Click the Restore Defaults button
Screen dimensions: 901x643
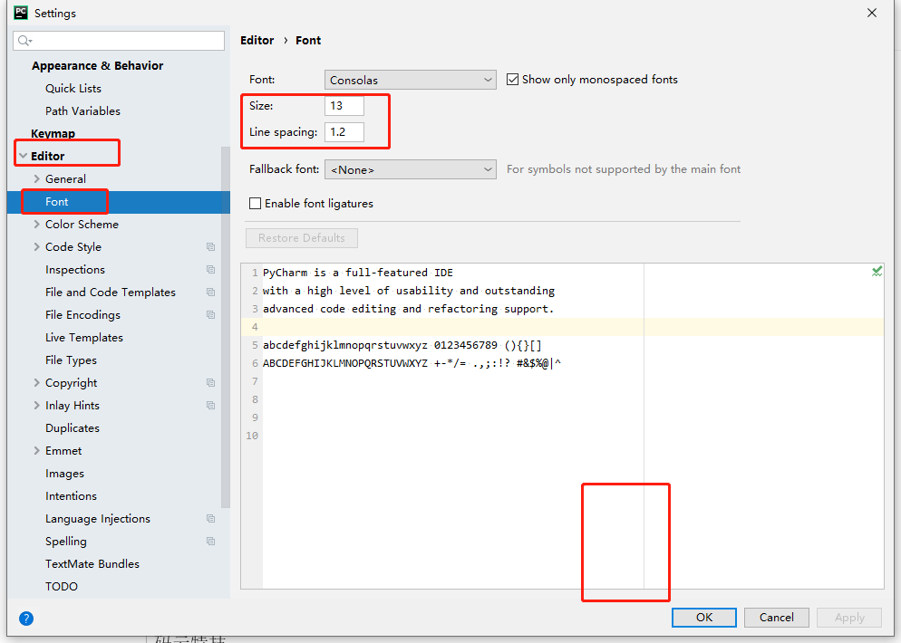click(302, 238)
